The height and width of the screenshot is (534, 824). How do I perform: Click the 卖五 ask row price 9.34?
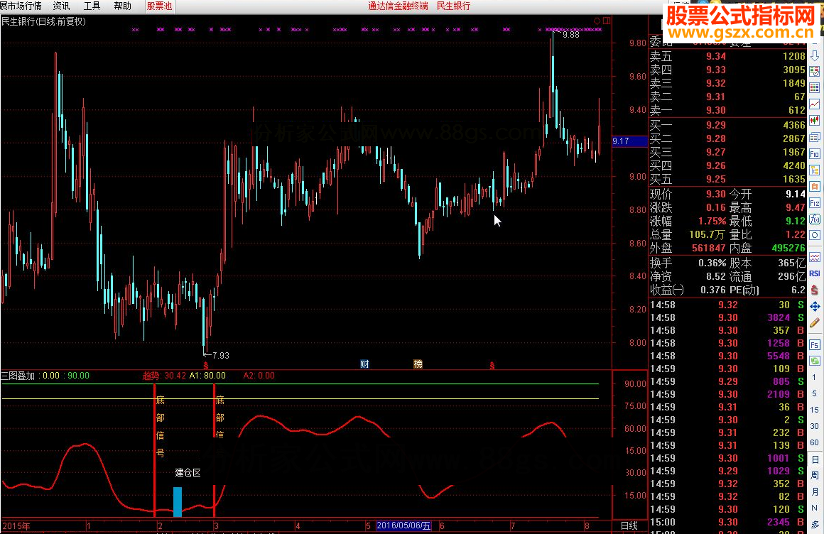[x=716, y=56]
